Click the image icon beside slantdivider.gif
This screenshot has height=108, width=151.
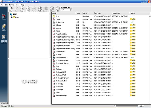coord(54,57)
